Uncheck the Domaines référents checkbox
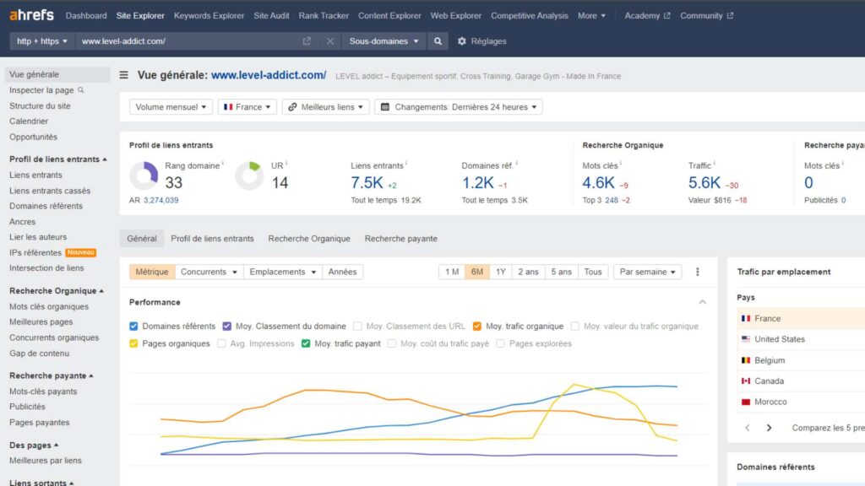Viewport: 865px width, 486px height. (134, 327)
